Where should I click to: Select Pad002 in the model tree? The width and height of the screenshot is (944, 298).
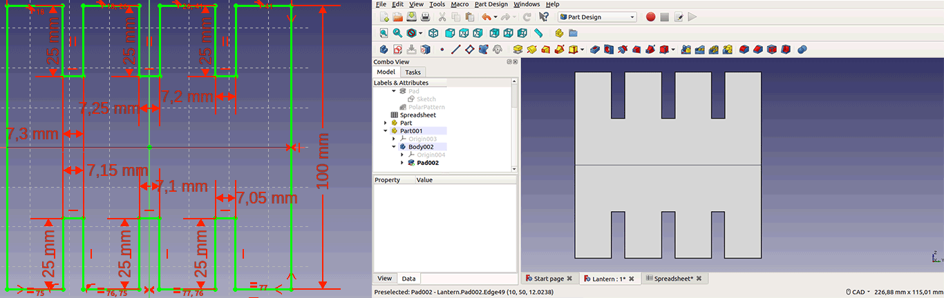[x=423, y=163]
